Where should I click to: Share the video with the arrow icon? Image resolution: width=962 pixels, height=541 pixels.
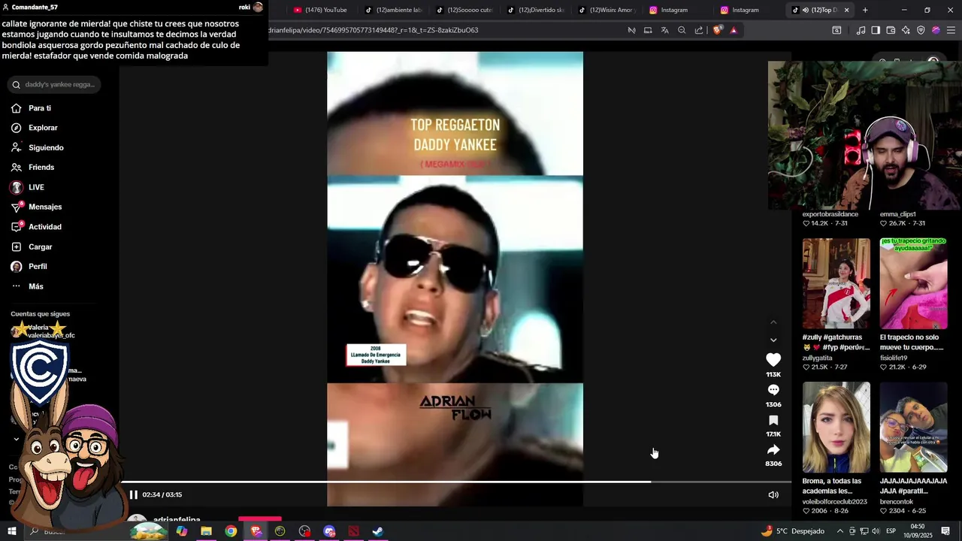[x=773, y=449]
